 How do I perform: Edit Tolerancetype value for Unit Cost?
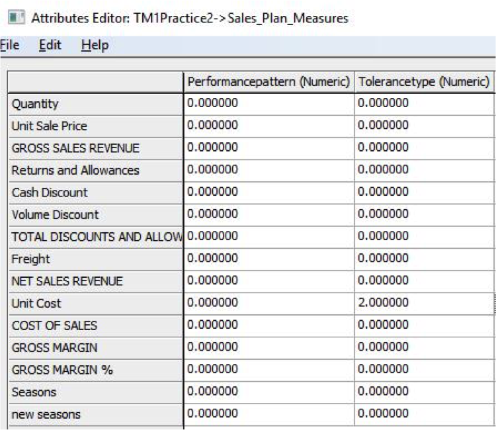(x=423, y=303)
